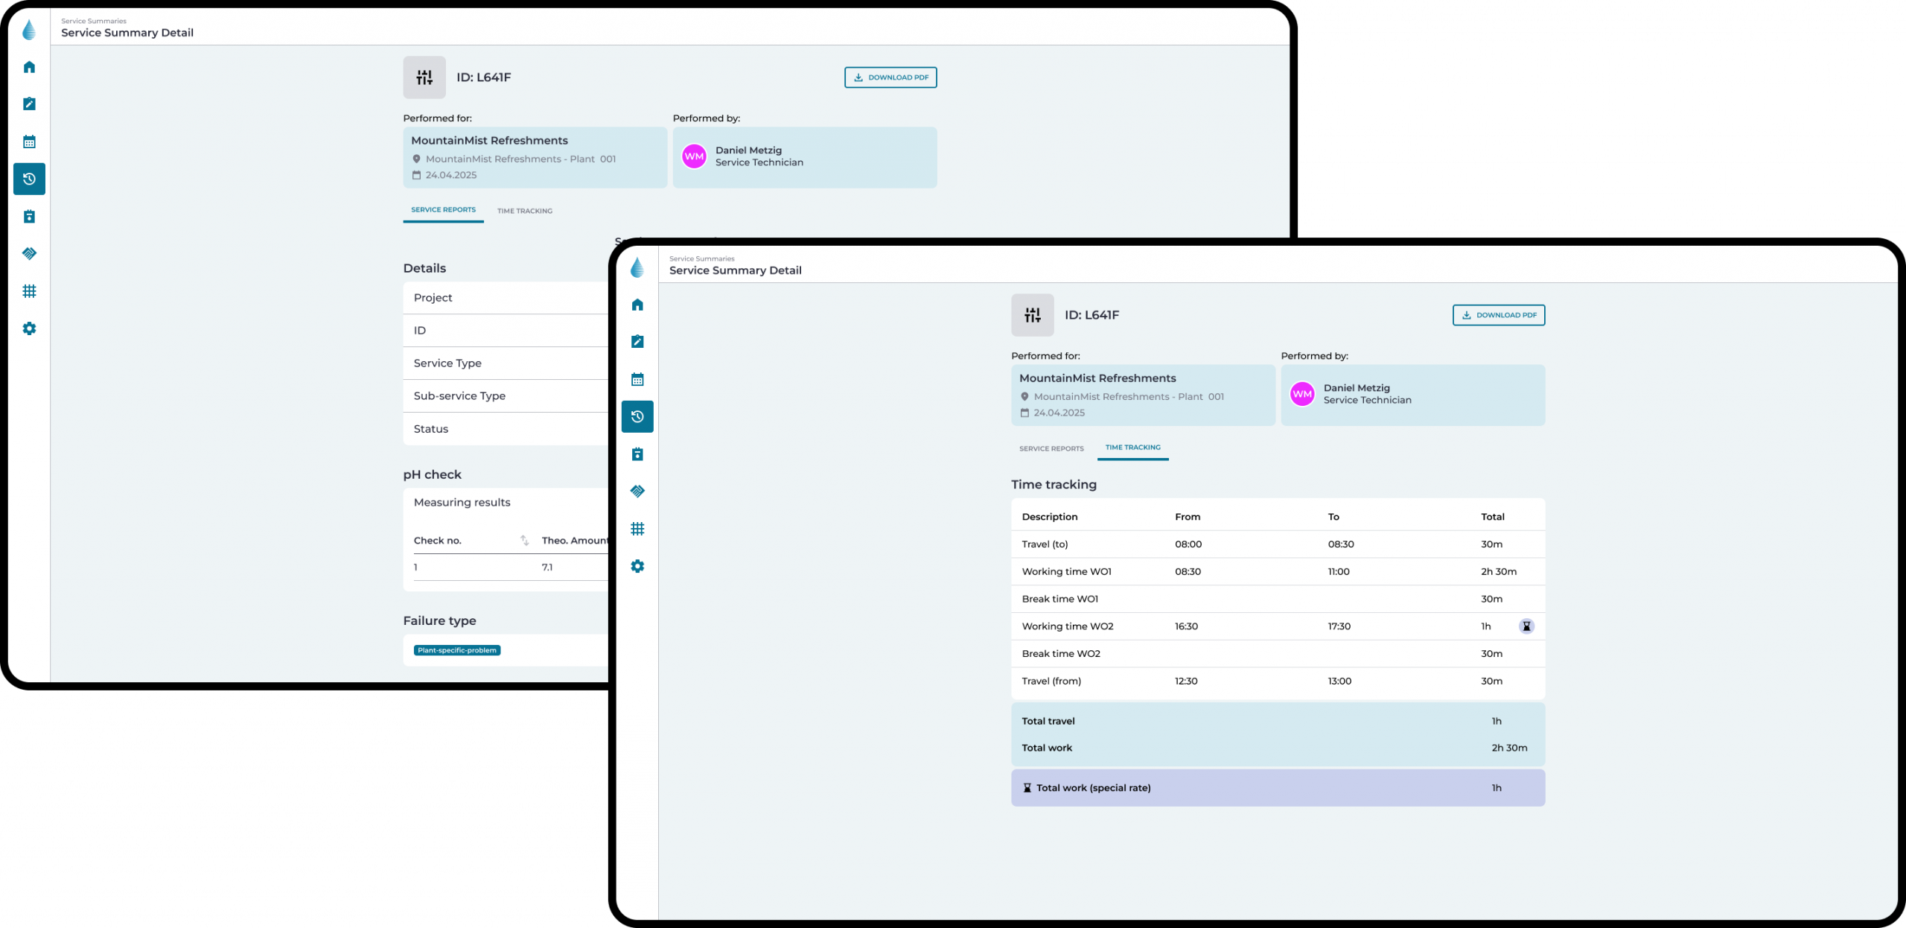Open the TIME TRACKING tab on back window
This screenshot has height=928, width=1906.
pos(525,211)
